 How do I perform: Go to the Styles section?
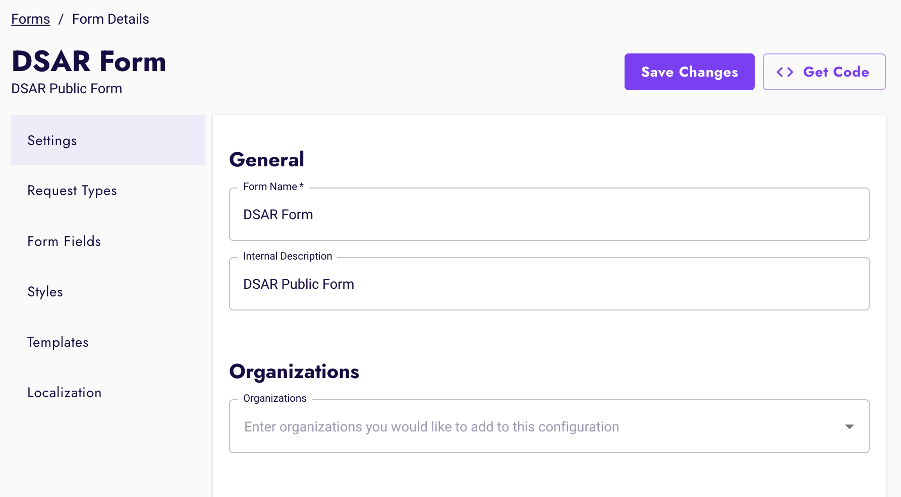point(108,291)
